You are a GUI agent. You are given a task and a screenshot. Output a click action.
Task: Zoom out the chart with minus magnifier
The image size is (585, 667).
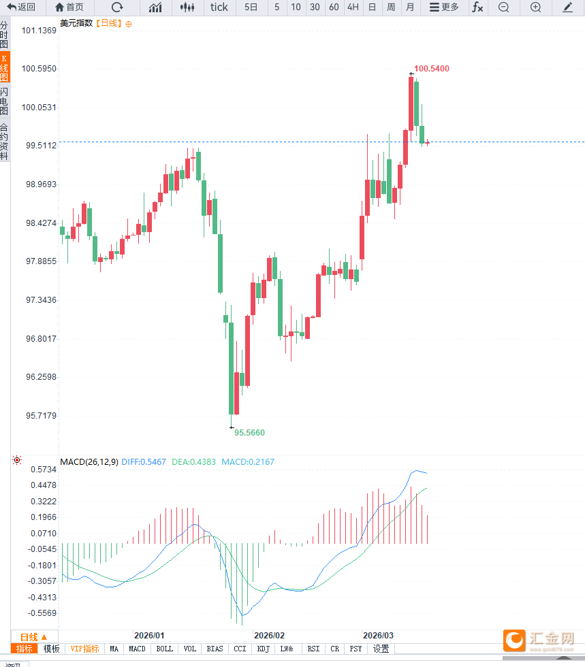tap(503, 7)
